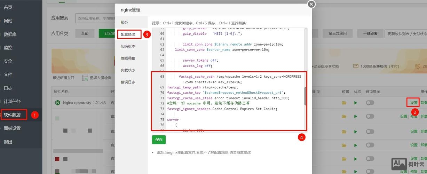This screenshot has height=174, width=427.
Task: Click the 企业版专享功能 text
Action: [x=326, y=66]
